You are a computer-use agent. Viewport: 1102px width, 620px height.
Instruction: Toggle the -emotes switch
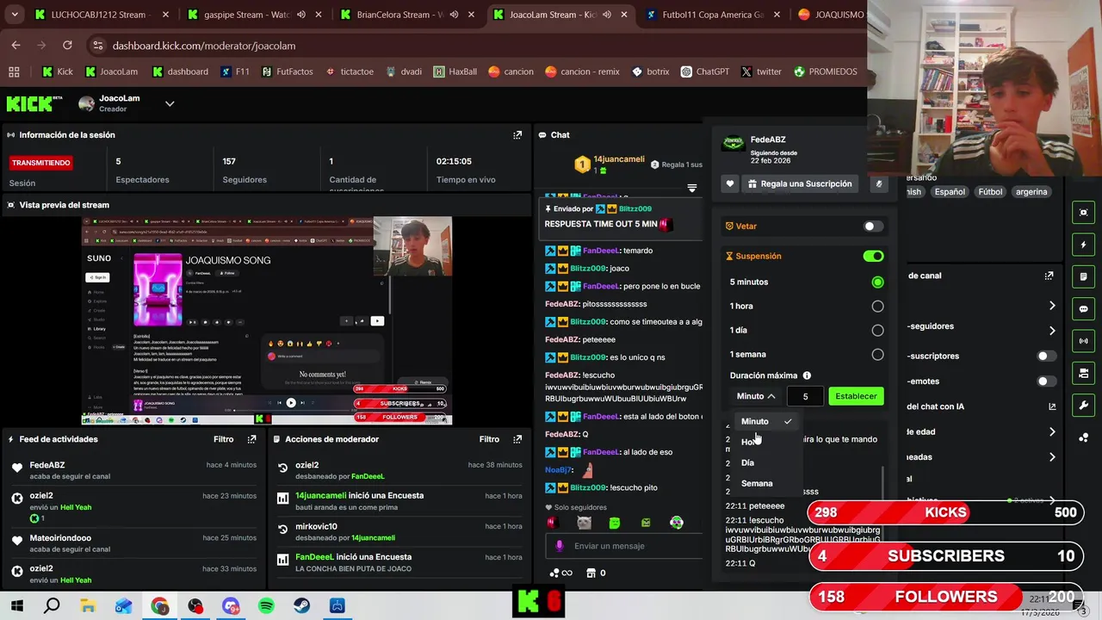point(1046,381)
